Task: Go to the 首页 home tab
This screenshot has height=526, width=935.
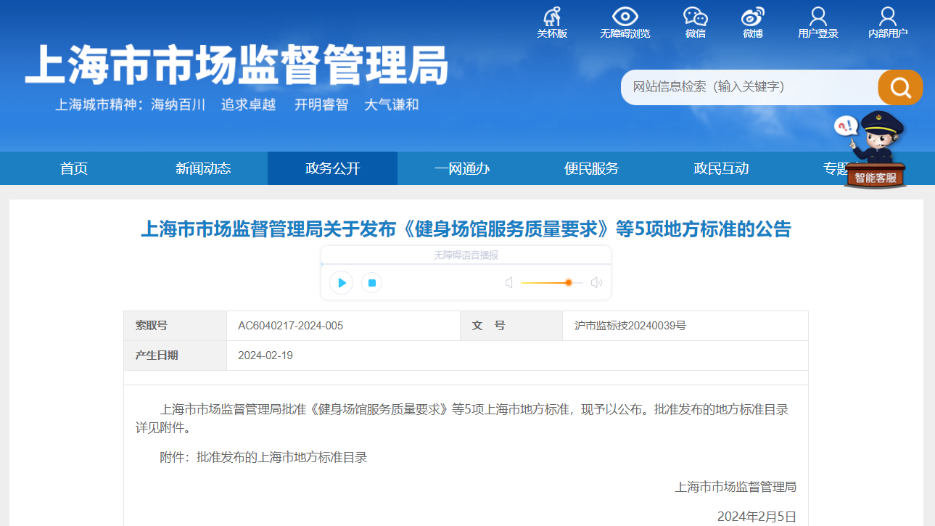Action: click(74, 168)
